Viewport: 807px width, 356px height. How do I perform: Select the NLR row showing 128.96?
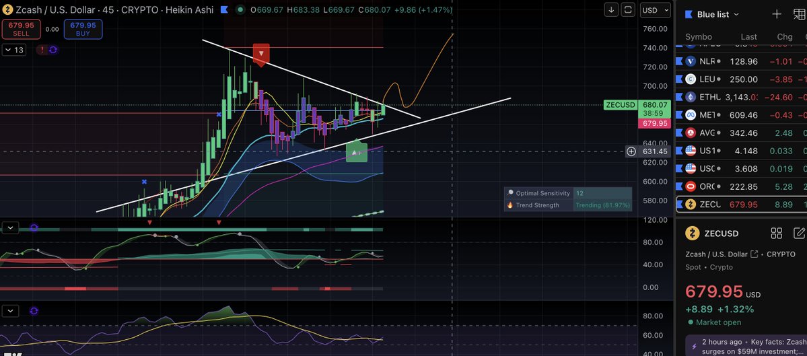[741, 61]
